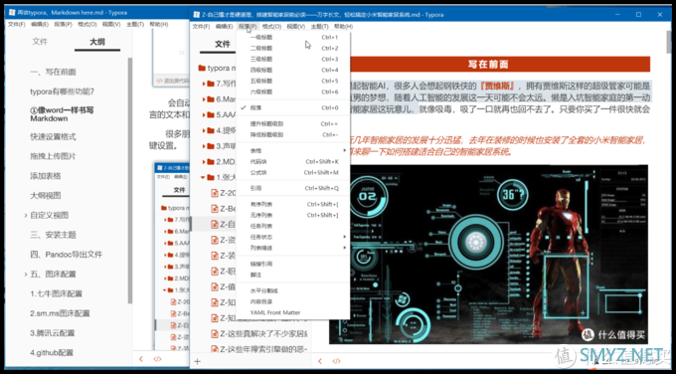676x374 pixels.
Task: Click 提升标题级别 menu entry
Action: 293,123
